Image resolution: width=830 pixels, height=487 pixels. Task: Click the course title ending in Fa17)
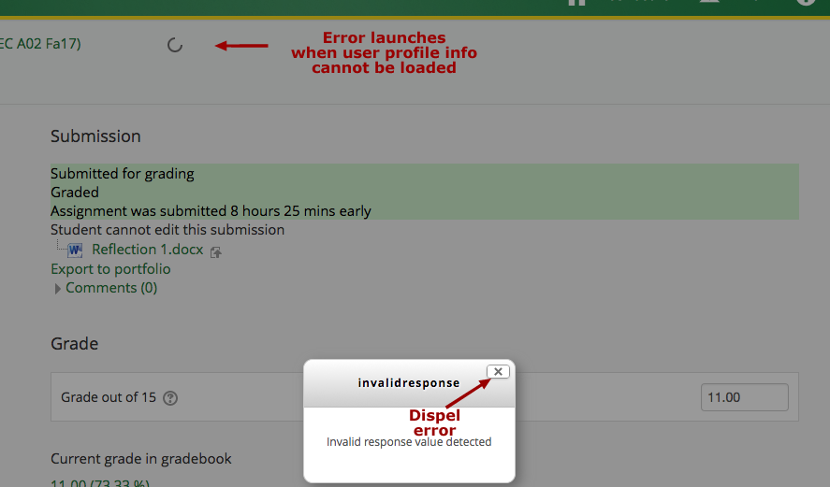point(40,43)
